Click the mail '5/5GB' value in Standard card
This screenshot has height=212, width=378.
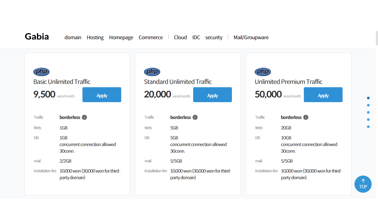tap(176, 161)
